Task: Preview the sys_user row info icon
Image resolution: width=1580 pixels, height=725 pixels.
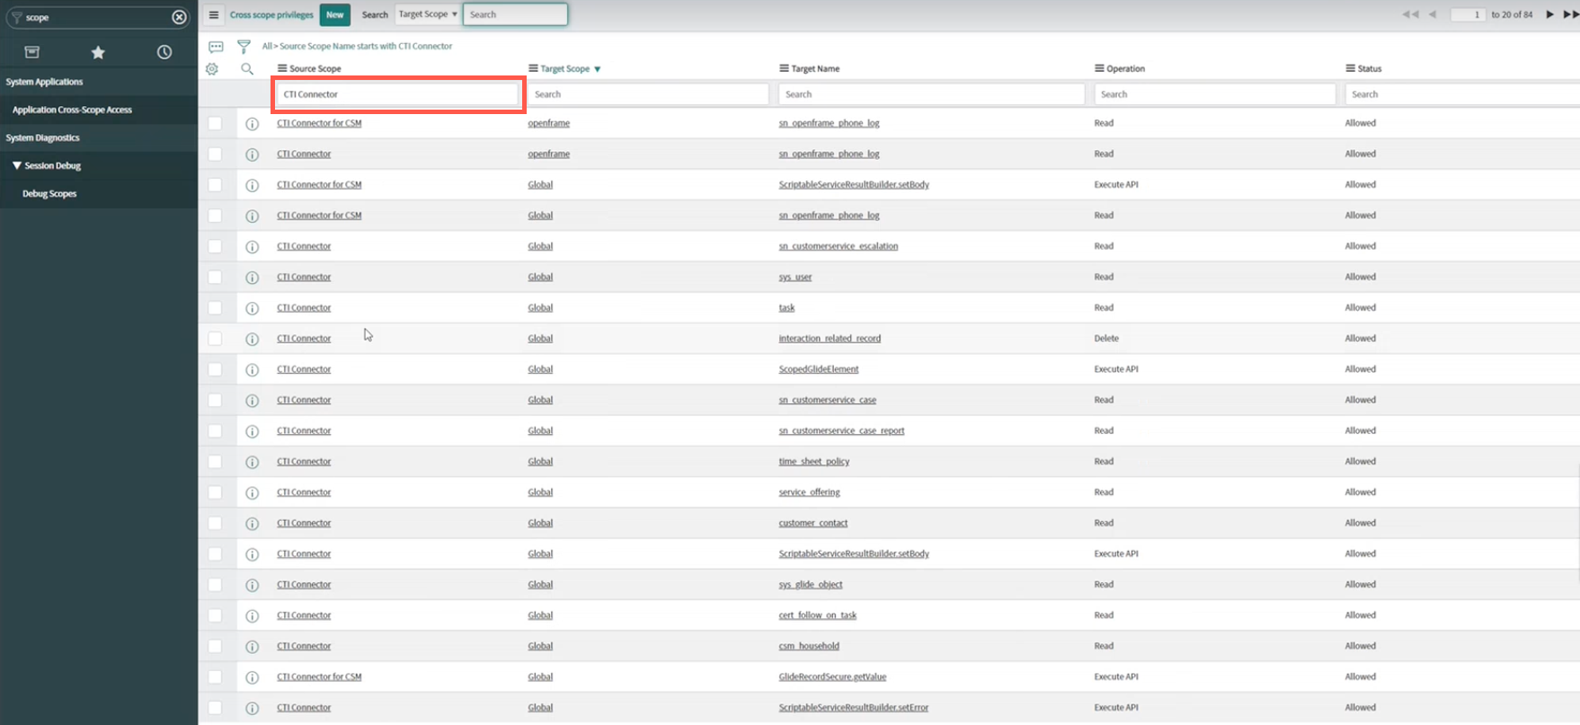Action: coord(253,278)
